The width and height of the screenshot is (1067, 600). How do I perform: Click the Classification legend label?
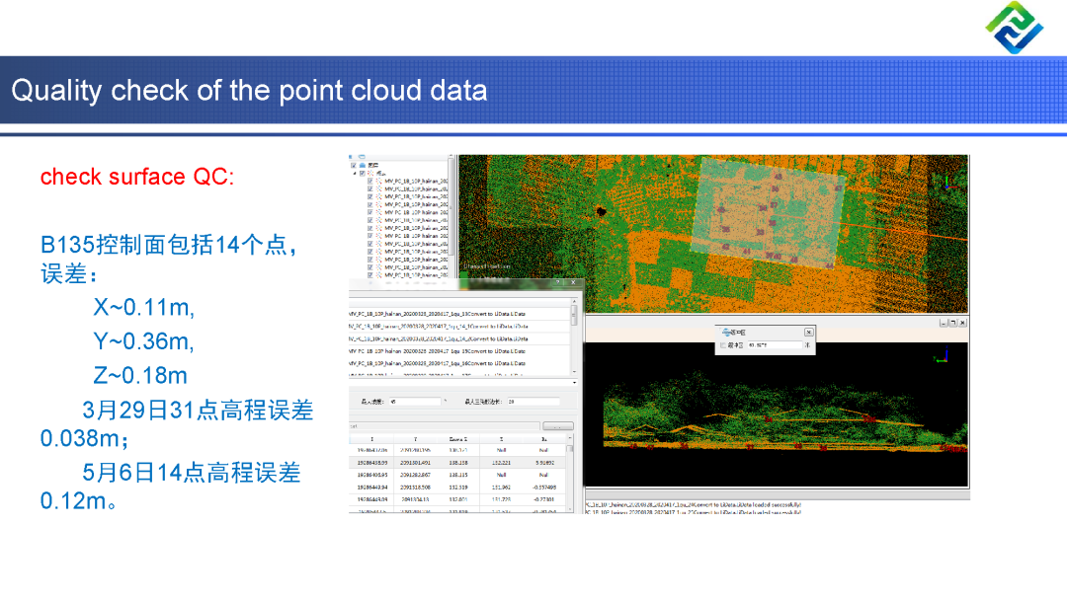[487, 266]
